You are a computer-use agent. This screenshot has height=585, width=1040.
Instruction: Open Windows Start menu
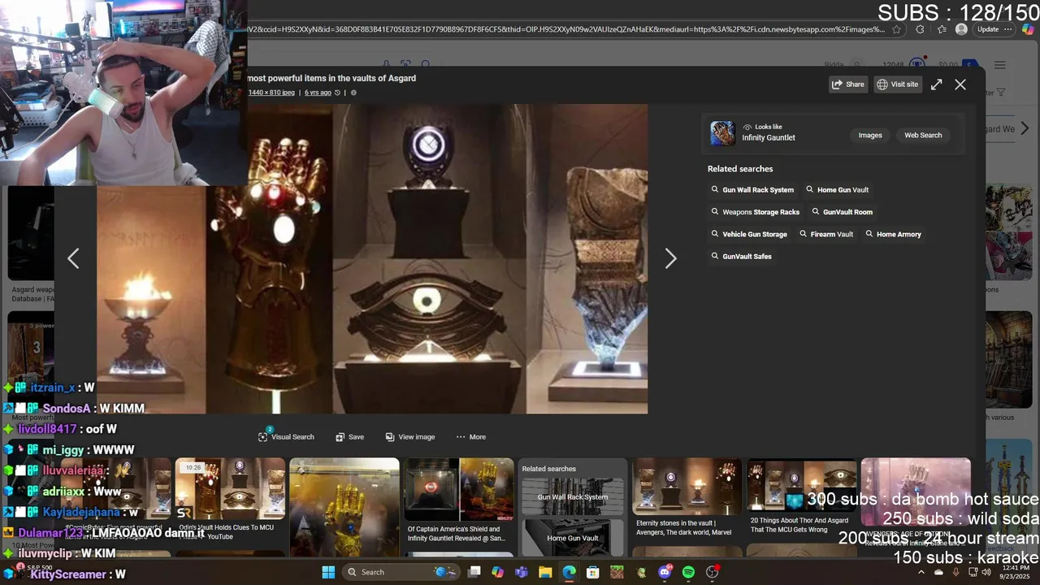pyautogui.click(x=328, y=572)
